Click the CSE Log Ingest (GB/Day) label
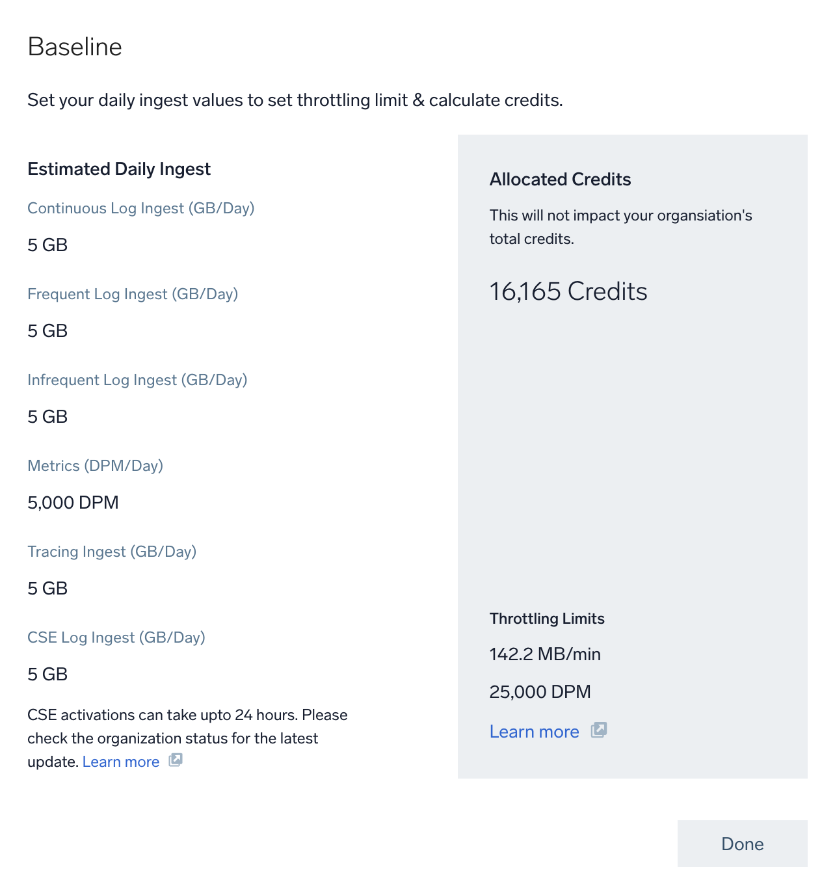 pyautogui.click(x=116, y=637)
